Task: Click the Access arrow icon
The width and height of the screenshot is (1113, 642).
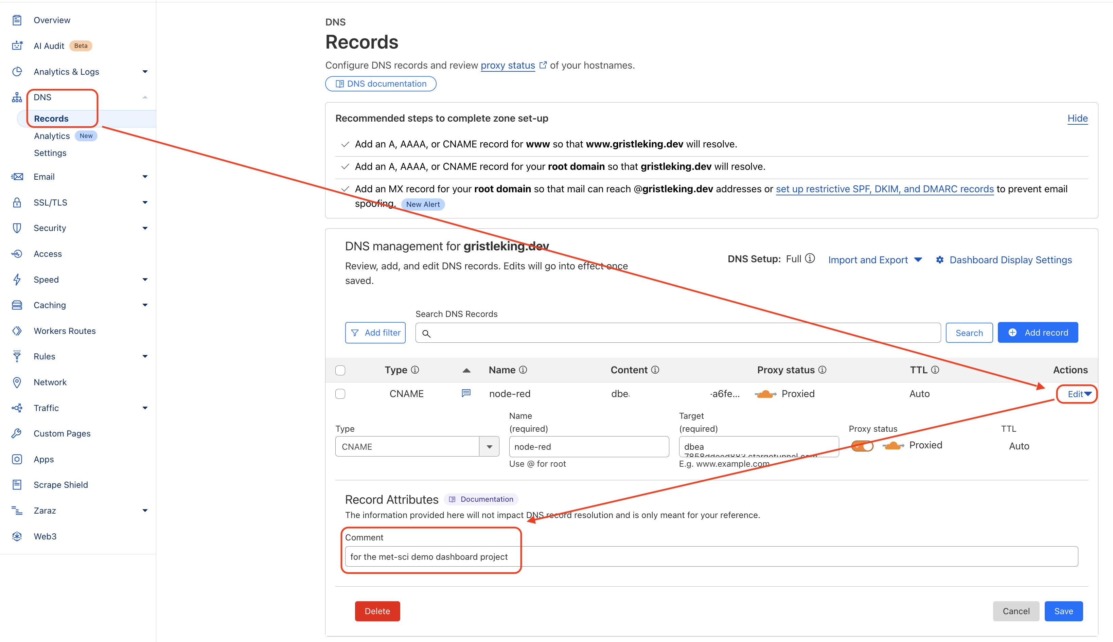Action: [17, 253]
